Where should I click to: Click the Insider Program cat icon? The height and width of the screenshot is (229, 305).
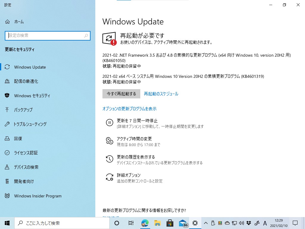point(7,196)
